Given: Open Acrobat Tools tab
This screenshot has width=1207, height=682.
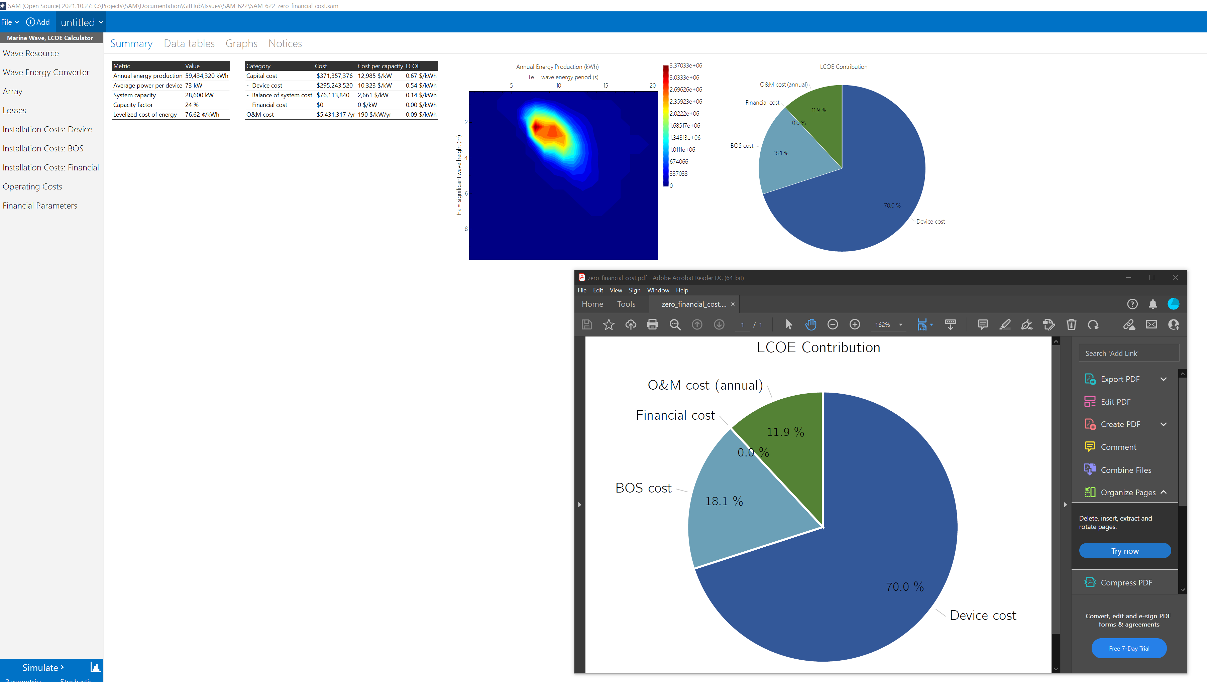Looking at the screenshot, I should pyautogui.click(x=626, y=304).
